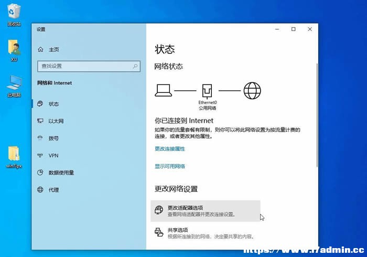This screenshot has width=367, height=257.
Task: Focus the 查找设置 search field
Action: (x=89, y=66)
